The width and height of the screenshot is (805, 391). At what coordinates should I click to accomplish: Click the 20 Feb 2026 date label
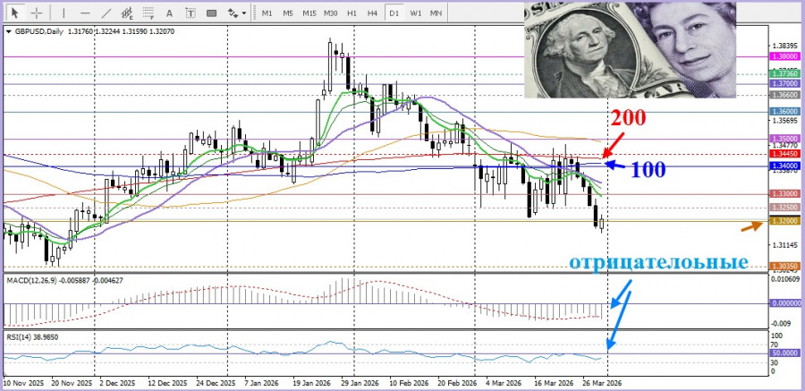456,384
